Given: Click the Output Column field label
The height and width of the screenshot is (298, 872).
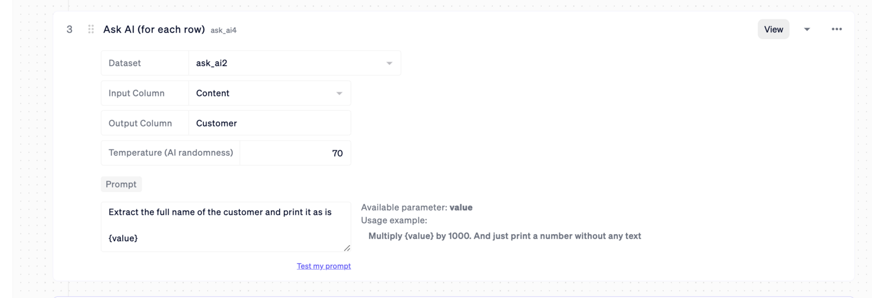Looking at the screenshot, I should (140, 123).
